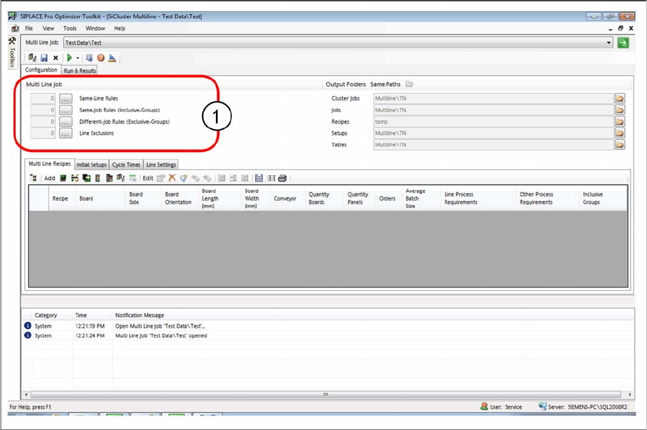Click the blue document icon after play dropdown
Viewport: 647px width, 430px height.
coord(89,58)
